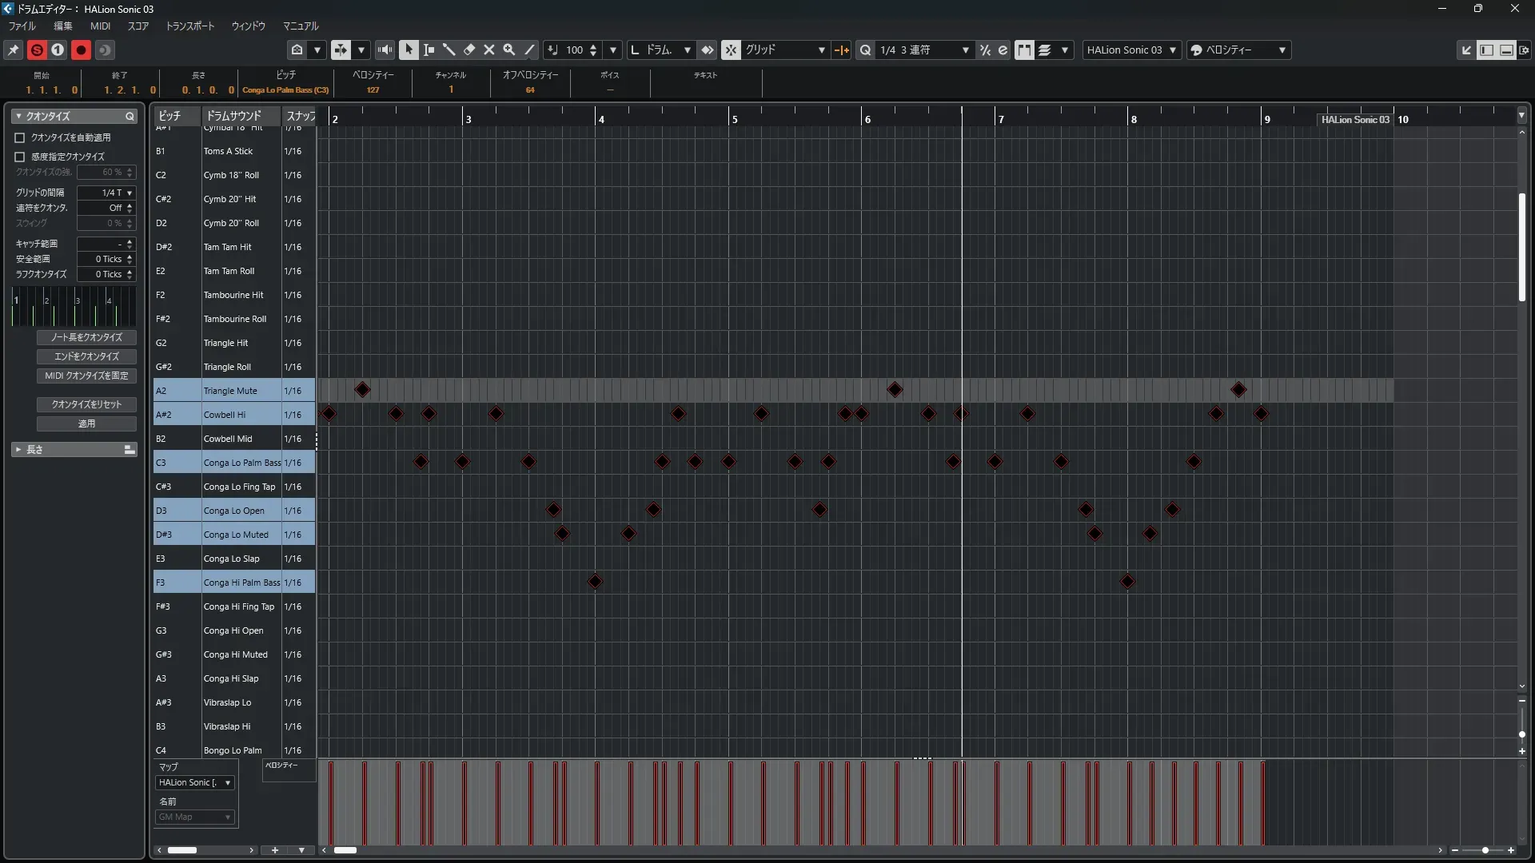Select the mute (X) tool
This screenshot has height=863, width=1535.
pyautogui.click(x=489, y=50)
